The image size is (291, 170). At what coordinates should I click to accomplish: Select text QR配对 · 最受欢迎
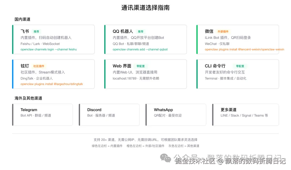click(x=168, y=115)
